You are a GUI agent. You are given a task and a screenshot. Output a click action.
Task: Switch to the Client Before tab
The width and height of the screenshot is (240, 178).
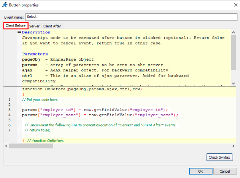click(16, 26)
